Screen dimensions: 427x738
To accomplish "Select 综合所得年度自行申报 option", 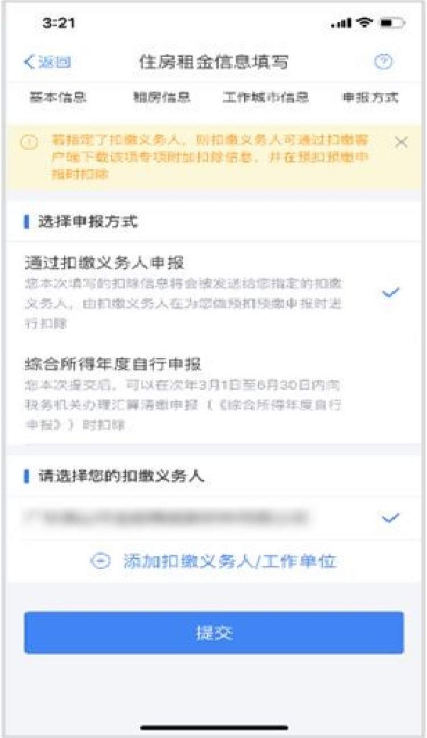I will click(213, 394).
